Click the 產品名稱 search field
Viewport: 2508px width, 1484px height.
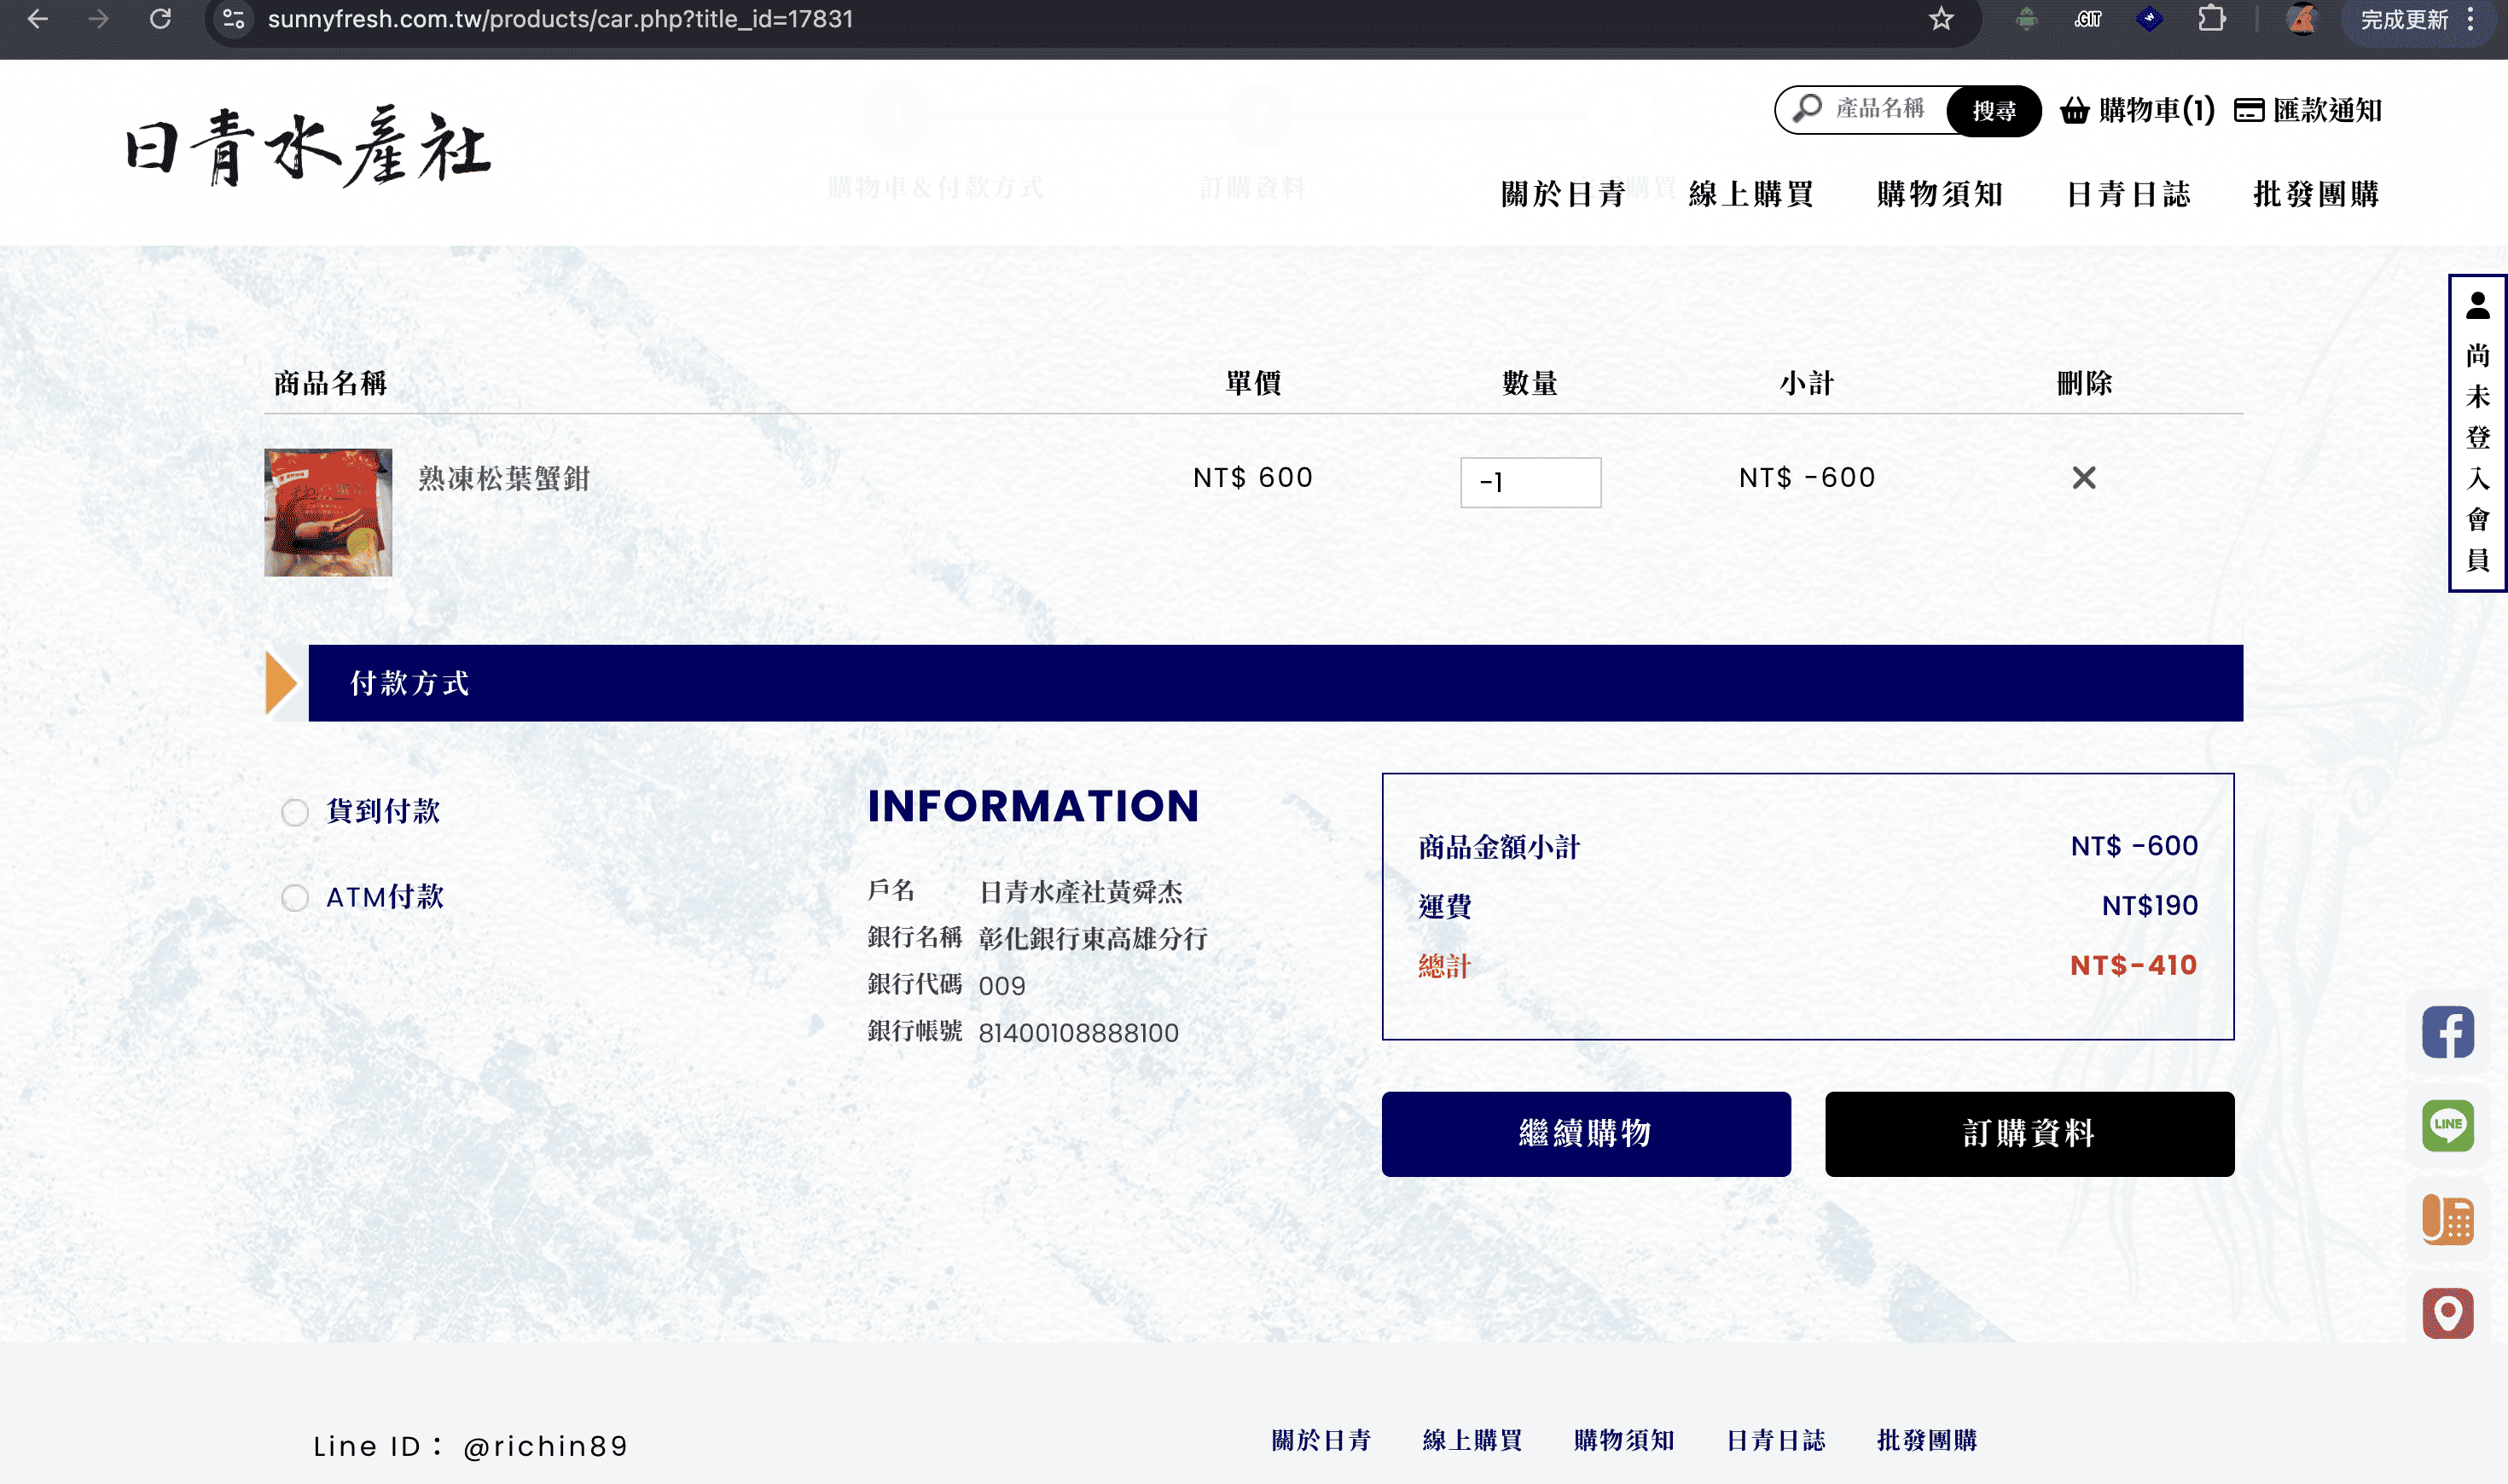pos(1880,108)
